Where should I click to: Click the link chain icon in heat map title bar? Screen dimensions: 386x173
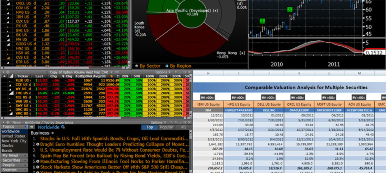coord(117,72)
